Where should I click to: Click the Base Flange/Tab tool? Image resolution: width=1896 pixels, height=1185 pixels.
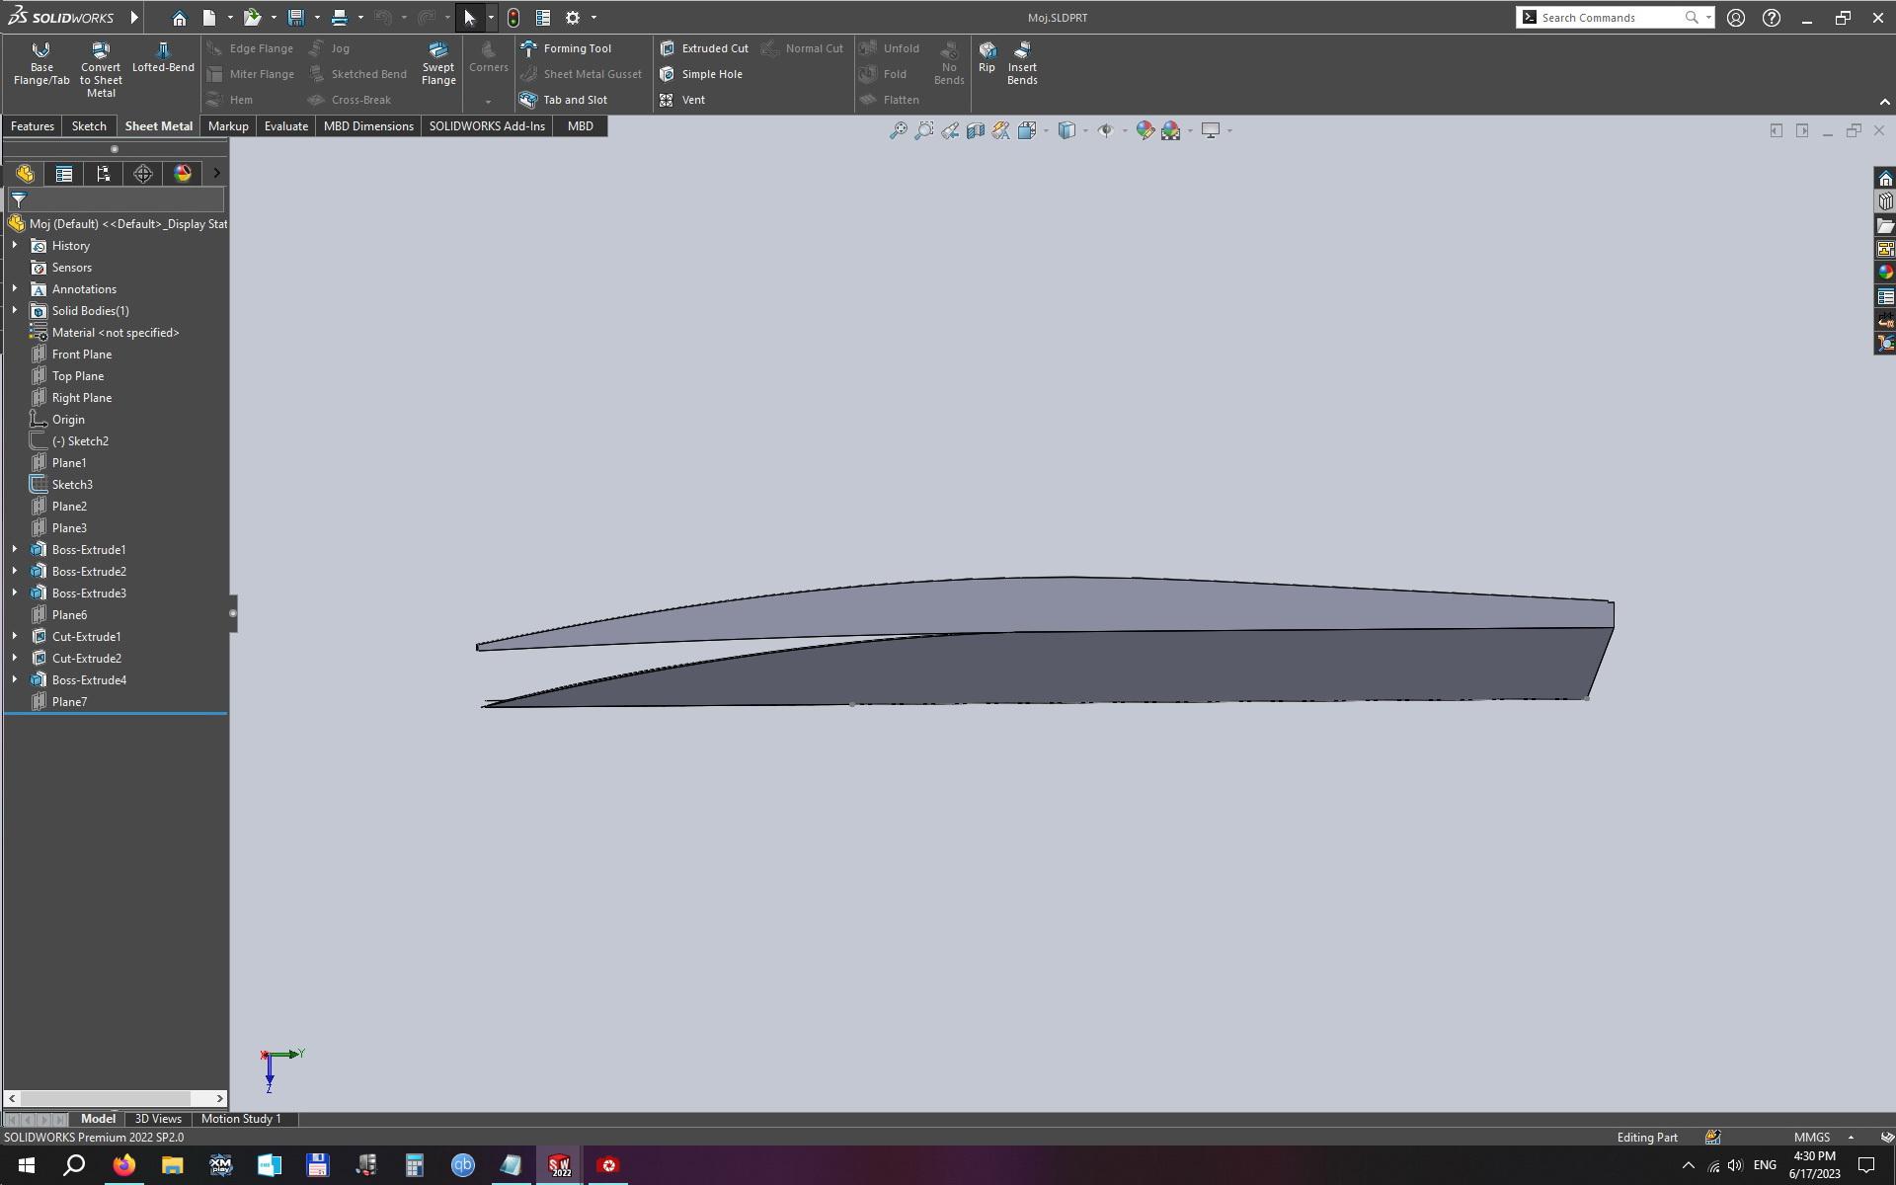[41, 64]
